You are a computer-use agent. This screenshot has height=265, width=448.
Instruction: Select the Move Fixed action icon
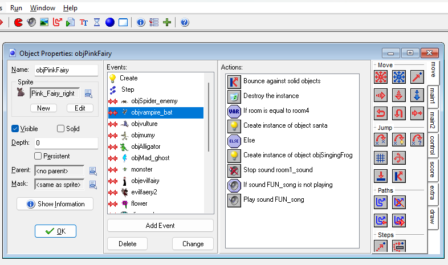pyautogui.click(x=381, y=77)
